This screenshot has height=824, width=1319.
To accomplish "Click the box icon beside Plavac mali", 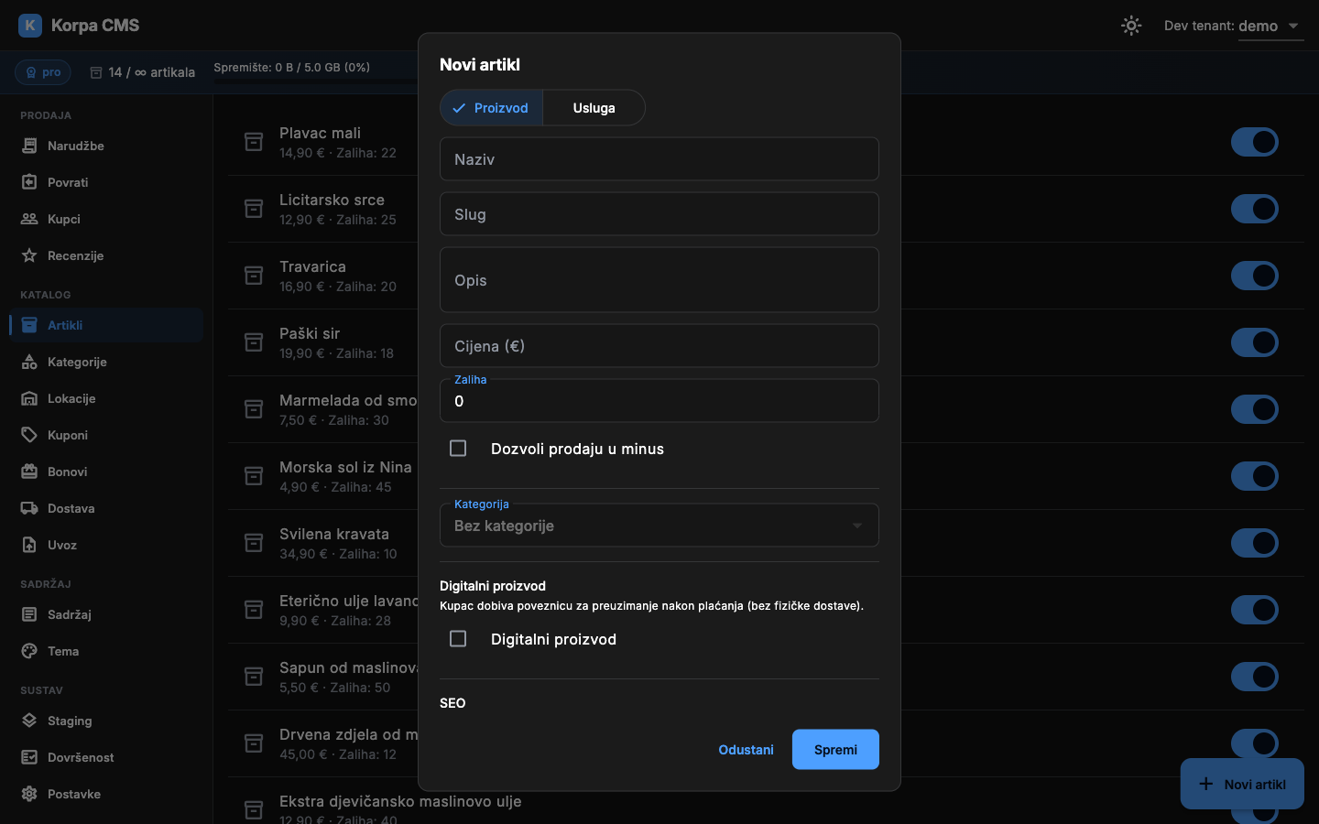I will [254, 142].
